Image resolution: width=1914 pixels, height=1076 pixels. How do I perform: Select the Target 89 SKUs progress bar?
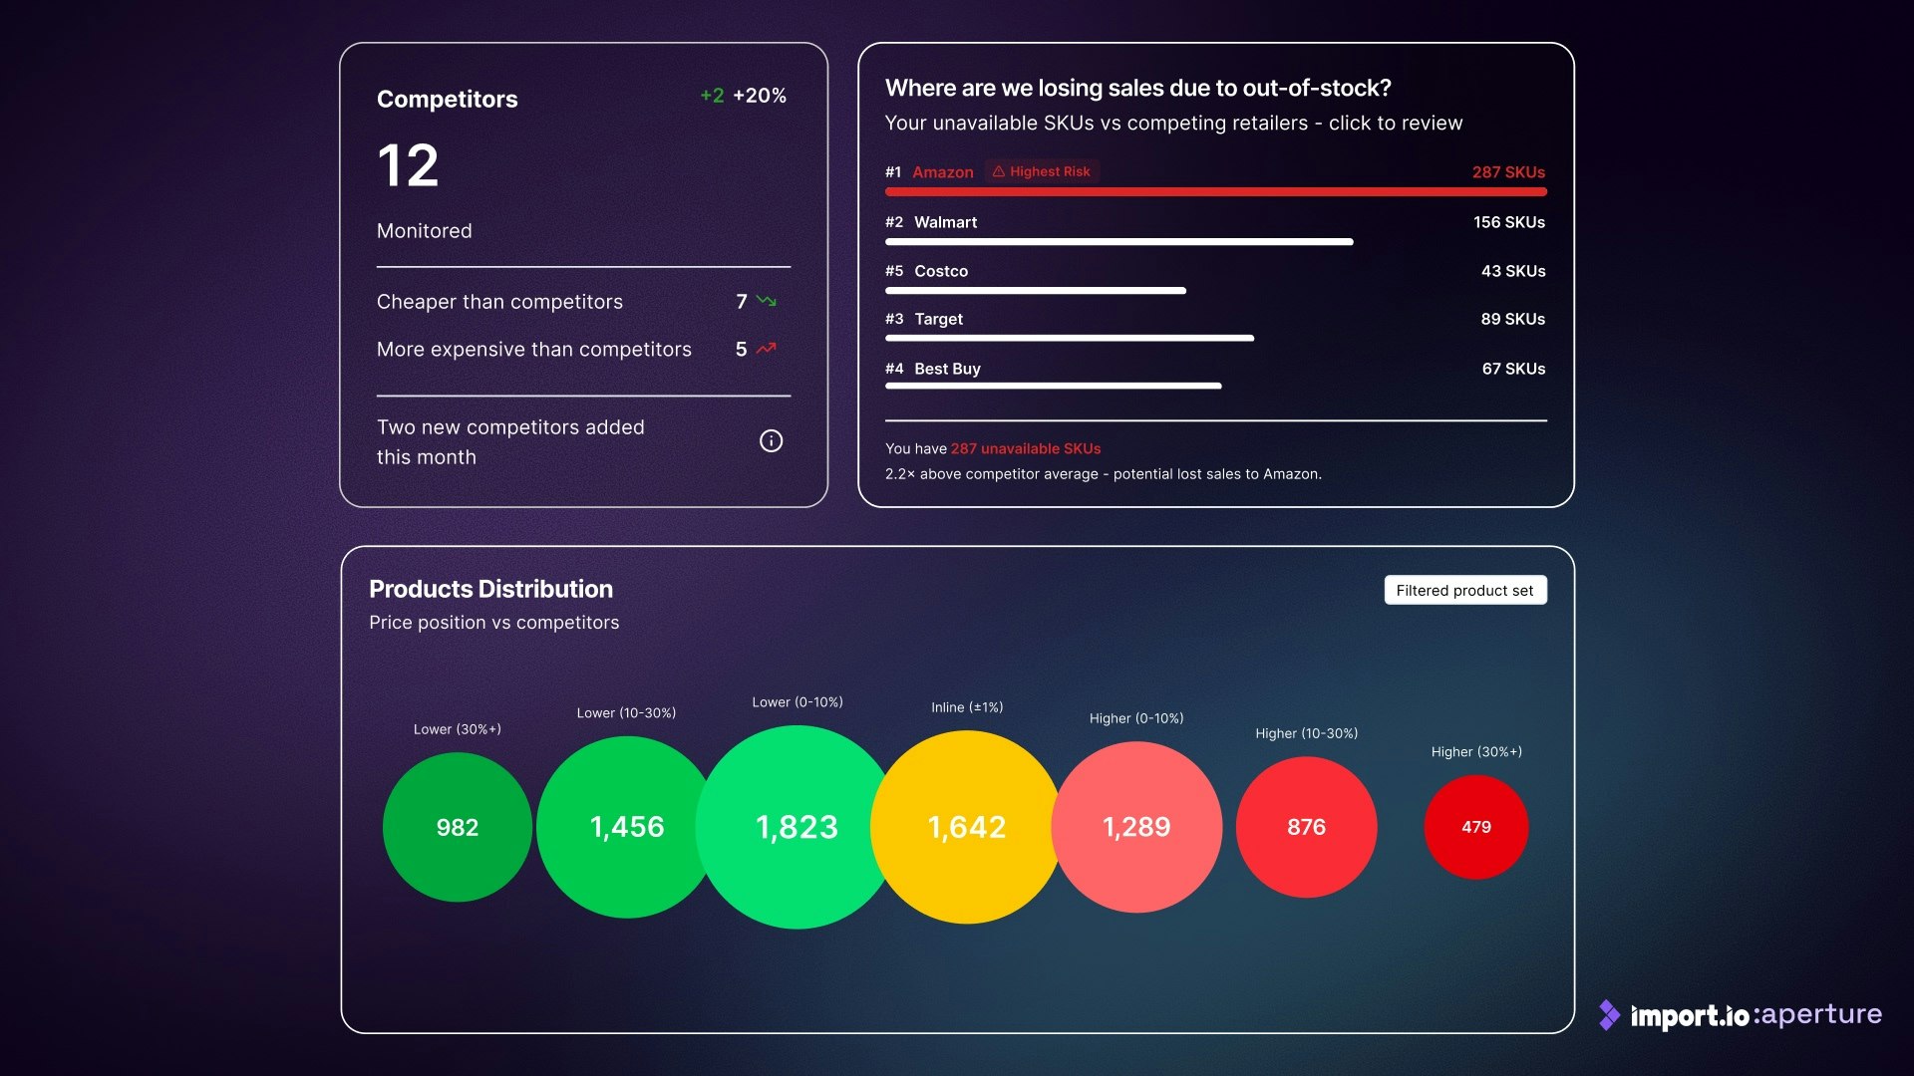point(1069,339)
